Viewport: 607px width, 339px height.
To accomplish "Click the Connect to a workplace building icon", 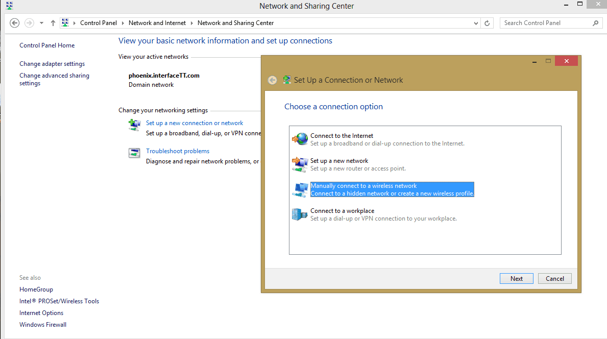I will tap(300, 214).
